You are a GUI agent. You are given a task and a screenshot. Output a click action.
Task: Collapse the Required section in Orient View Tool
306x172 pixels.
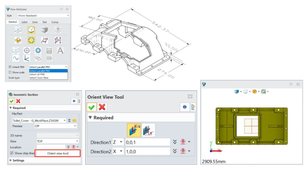point(90,117)
